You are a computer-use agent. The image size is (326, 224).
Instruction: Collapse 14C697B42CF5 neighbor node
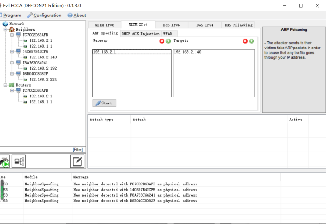coord(12,51)
